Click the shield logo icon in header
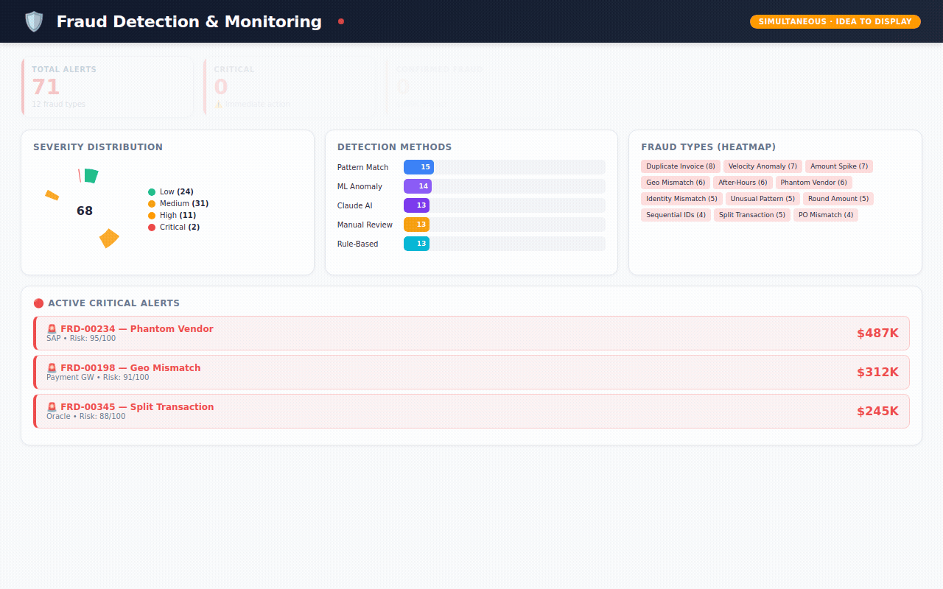Viewport: 943px width, 589px height. [x=34, y=22]
